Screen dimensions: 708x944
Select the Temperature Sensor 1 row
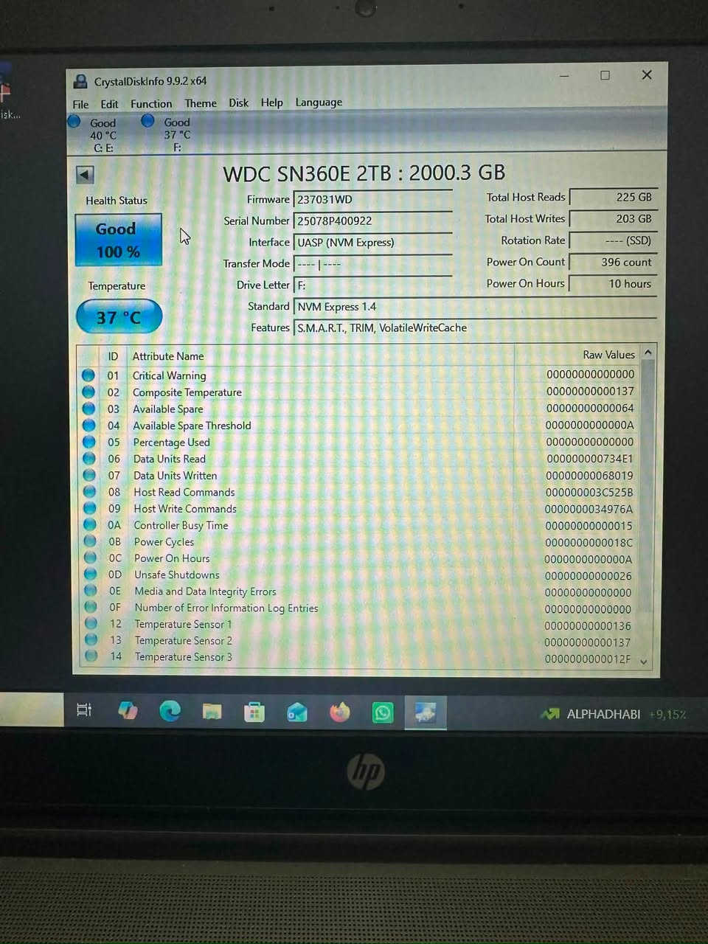coord(358,625)
